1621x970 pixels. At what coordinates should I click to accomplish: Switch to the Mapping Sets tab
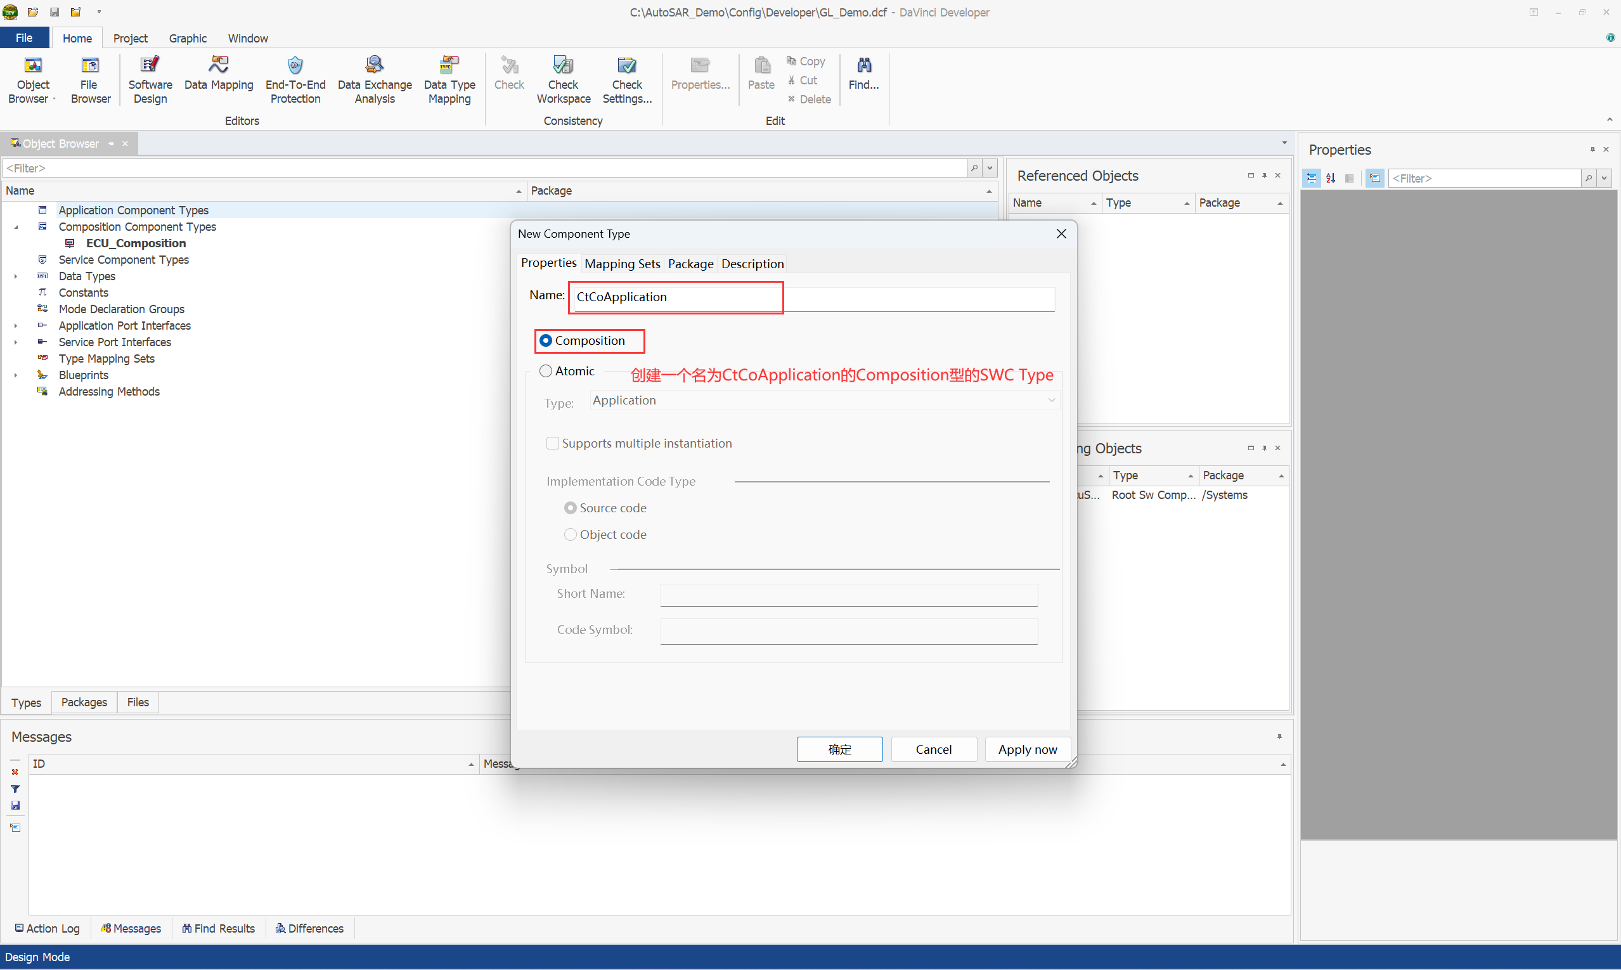point(622,263)
